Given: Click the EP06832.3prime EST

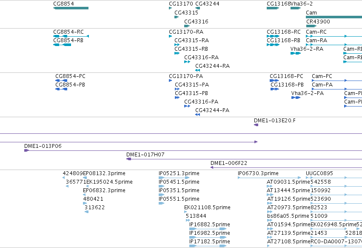Looking at the screenshot, I should (x=84, y=195).
